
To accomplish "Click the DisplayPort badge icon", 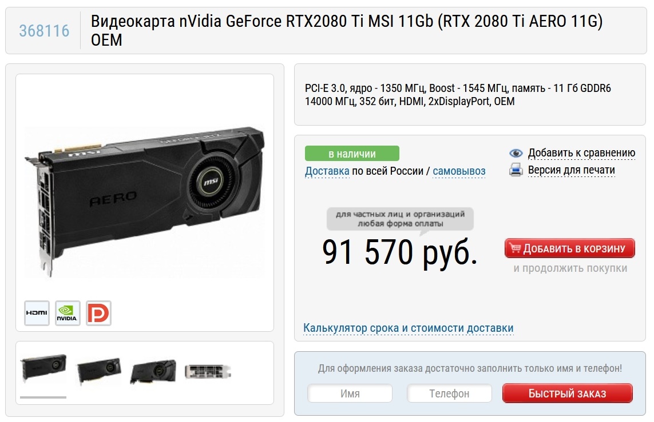I will click(x=98, y=313).
